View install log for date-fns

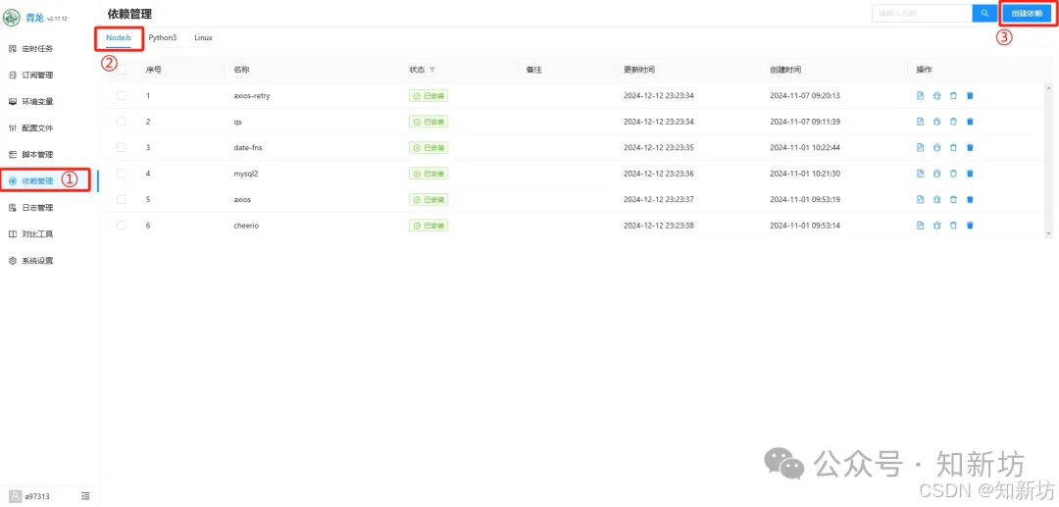920,147
